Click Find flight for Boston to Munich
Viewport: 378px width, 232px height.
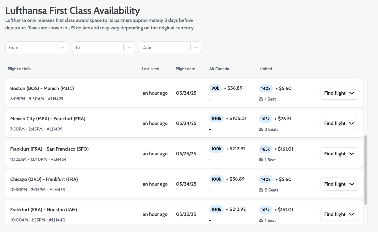(x=339, y=93)
